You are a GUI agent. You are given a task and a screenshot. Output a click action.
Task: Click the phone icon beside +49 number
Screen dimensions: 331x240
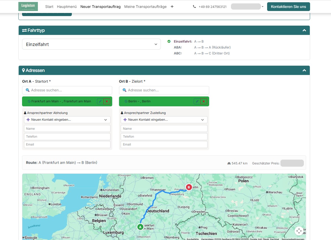(194, 6)
